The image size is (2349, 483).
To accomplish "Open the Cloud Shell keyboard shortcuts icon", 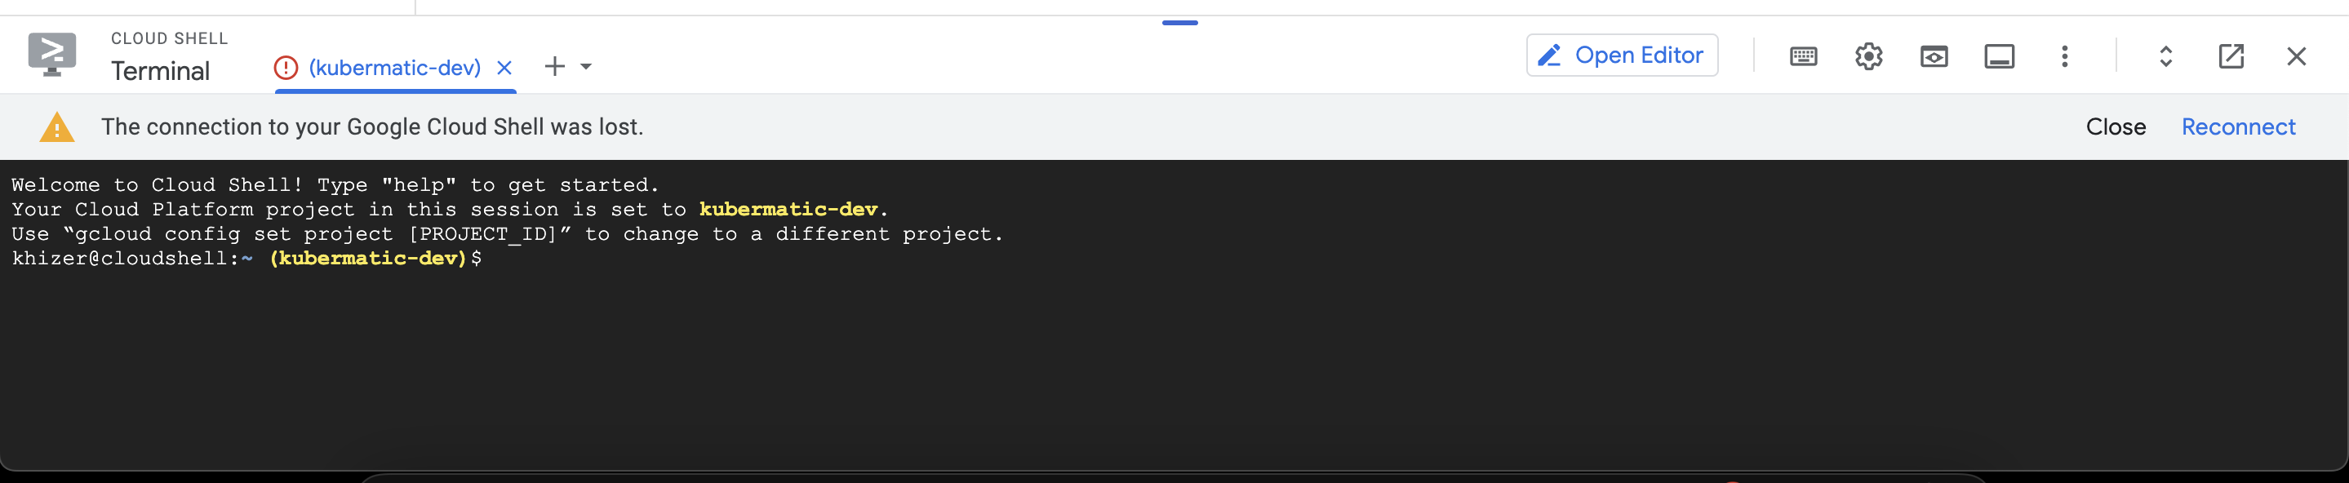I will click(x=1803, y=55).
